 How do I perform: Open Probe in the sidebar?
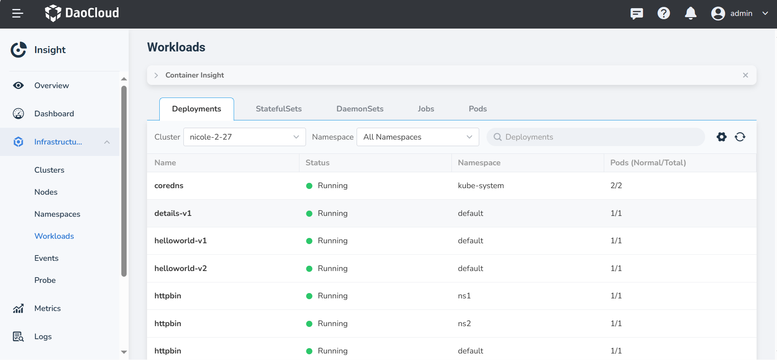45,280
